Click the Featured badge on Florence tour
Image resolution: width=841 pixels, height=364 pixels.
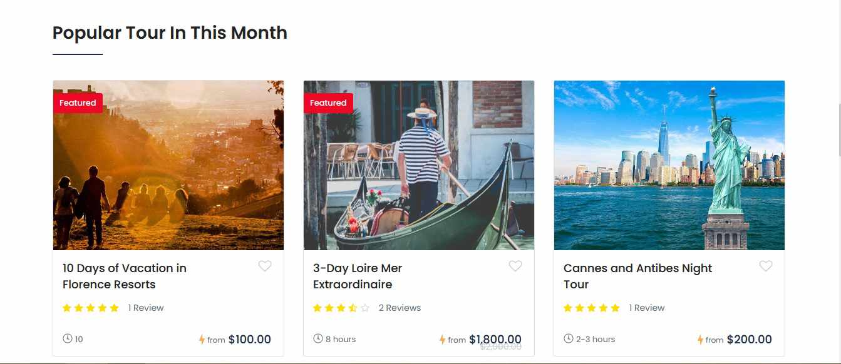coord(78,103)
